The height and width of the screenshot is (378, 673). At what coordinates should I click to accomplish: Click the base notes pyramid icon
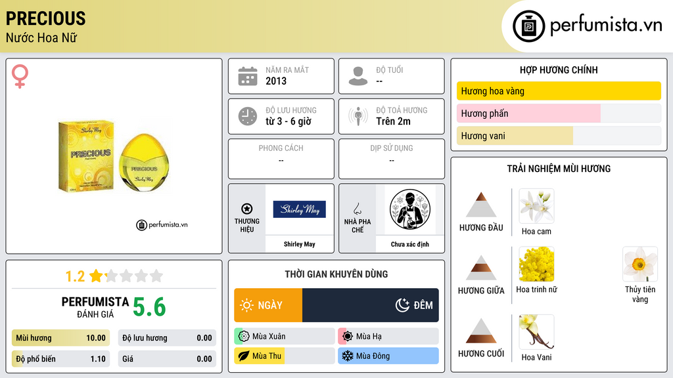click(481, 331)
